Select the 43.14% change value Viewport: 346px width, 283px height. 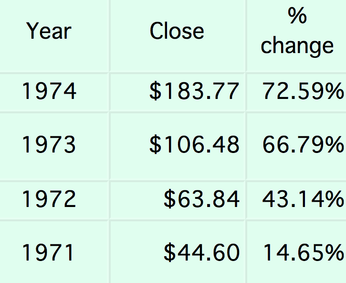(x=303, y=199)
